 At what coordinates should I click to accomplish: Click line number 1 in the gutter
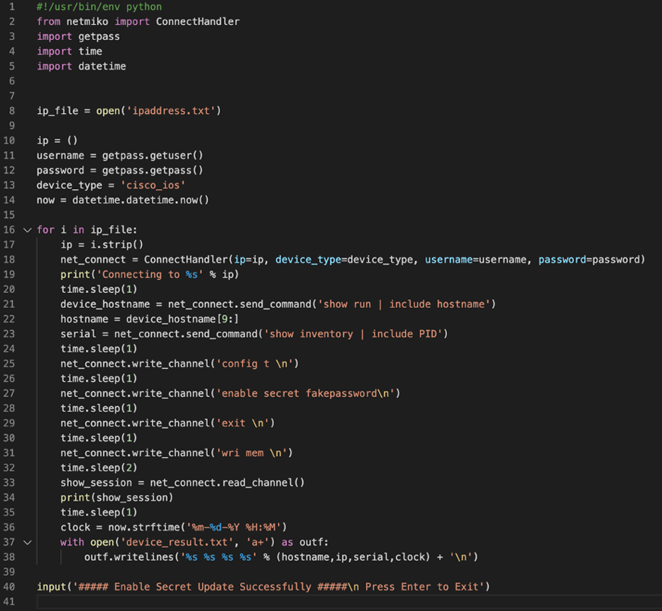tap(12, 7)
